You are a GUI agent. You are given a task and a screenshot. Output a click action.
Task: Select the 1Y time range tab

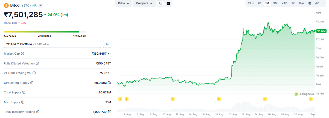(x=293, y=3)
